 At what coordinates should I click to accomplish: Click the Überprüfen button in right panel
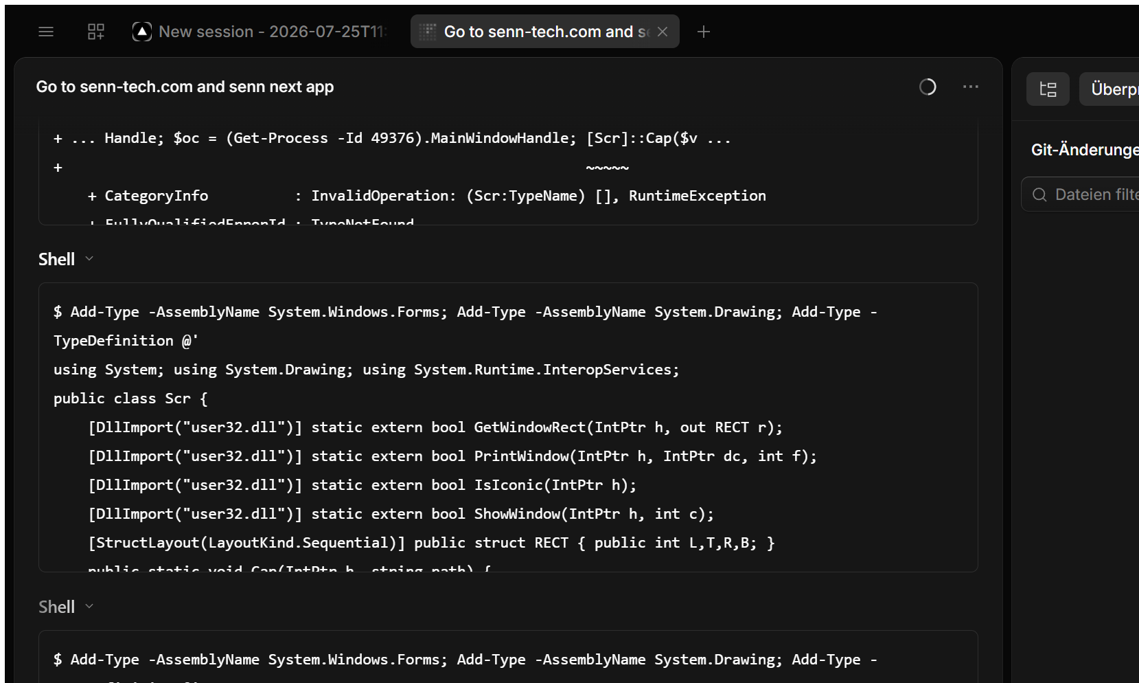(x=1109, y=89)
